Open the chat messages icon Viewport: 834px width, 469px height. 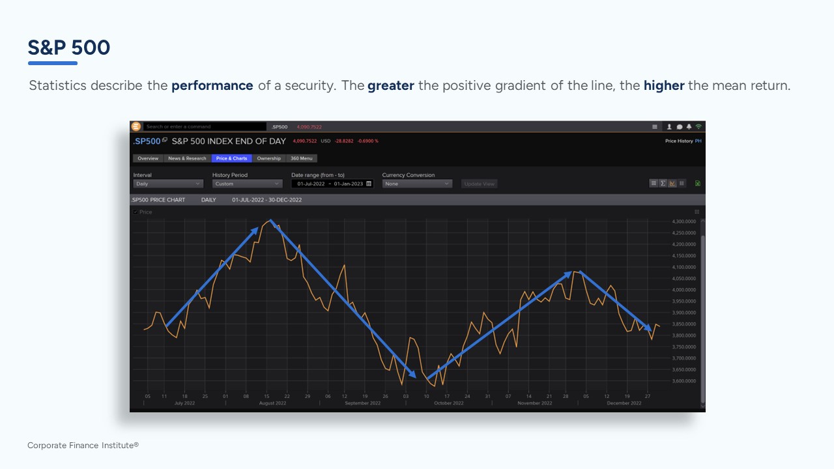[x=679, y=127]
